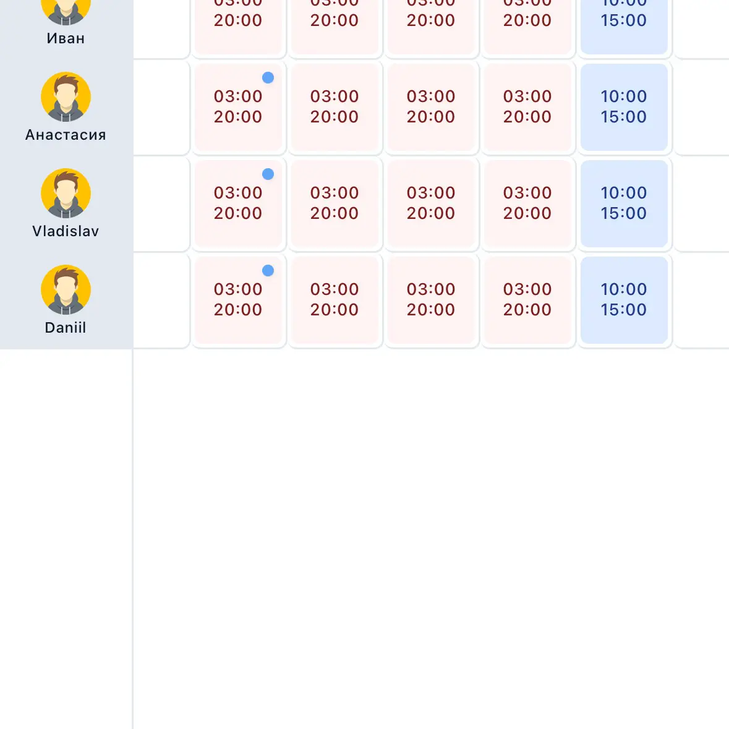The image size is (729, 729).
Task: Click blue dot on Vladislav's first shift
Action: coord(268,174)
